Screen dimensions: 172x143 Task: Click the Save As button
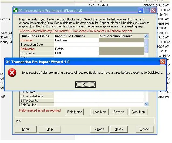click(x=119, y=112)
